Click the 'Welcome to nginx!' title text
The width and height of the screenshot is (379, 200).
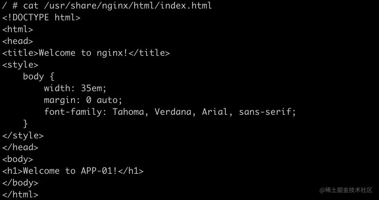[x=83, y=53]
